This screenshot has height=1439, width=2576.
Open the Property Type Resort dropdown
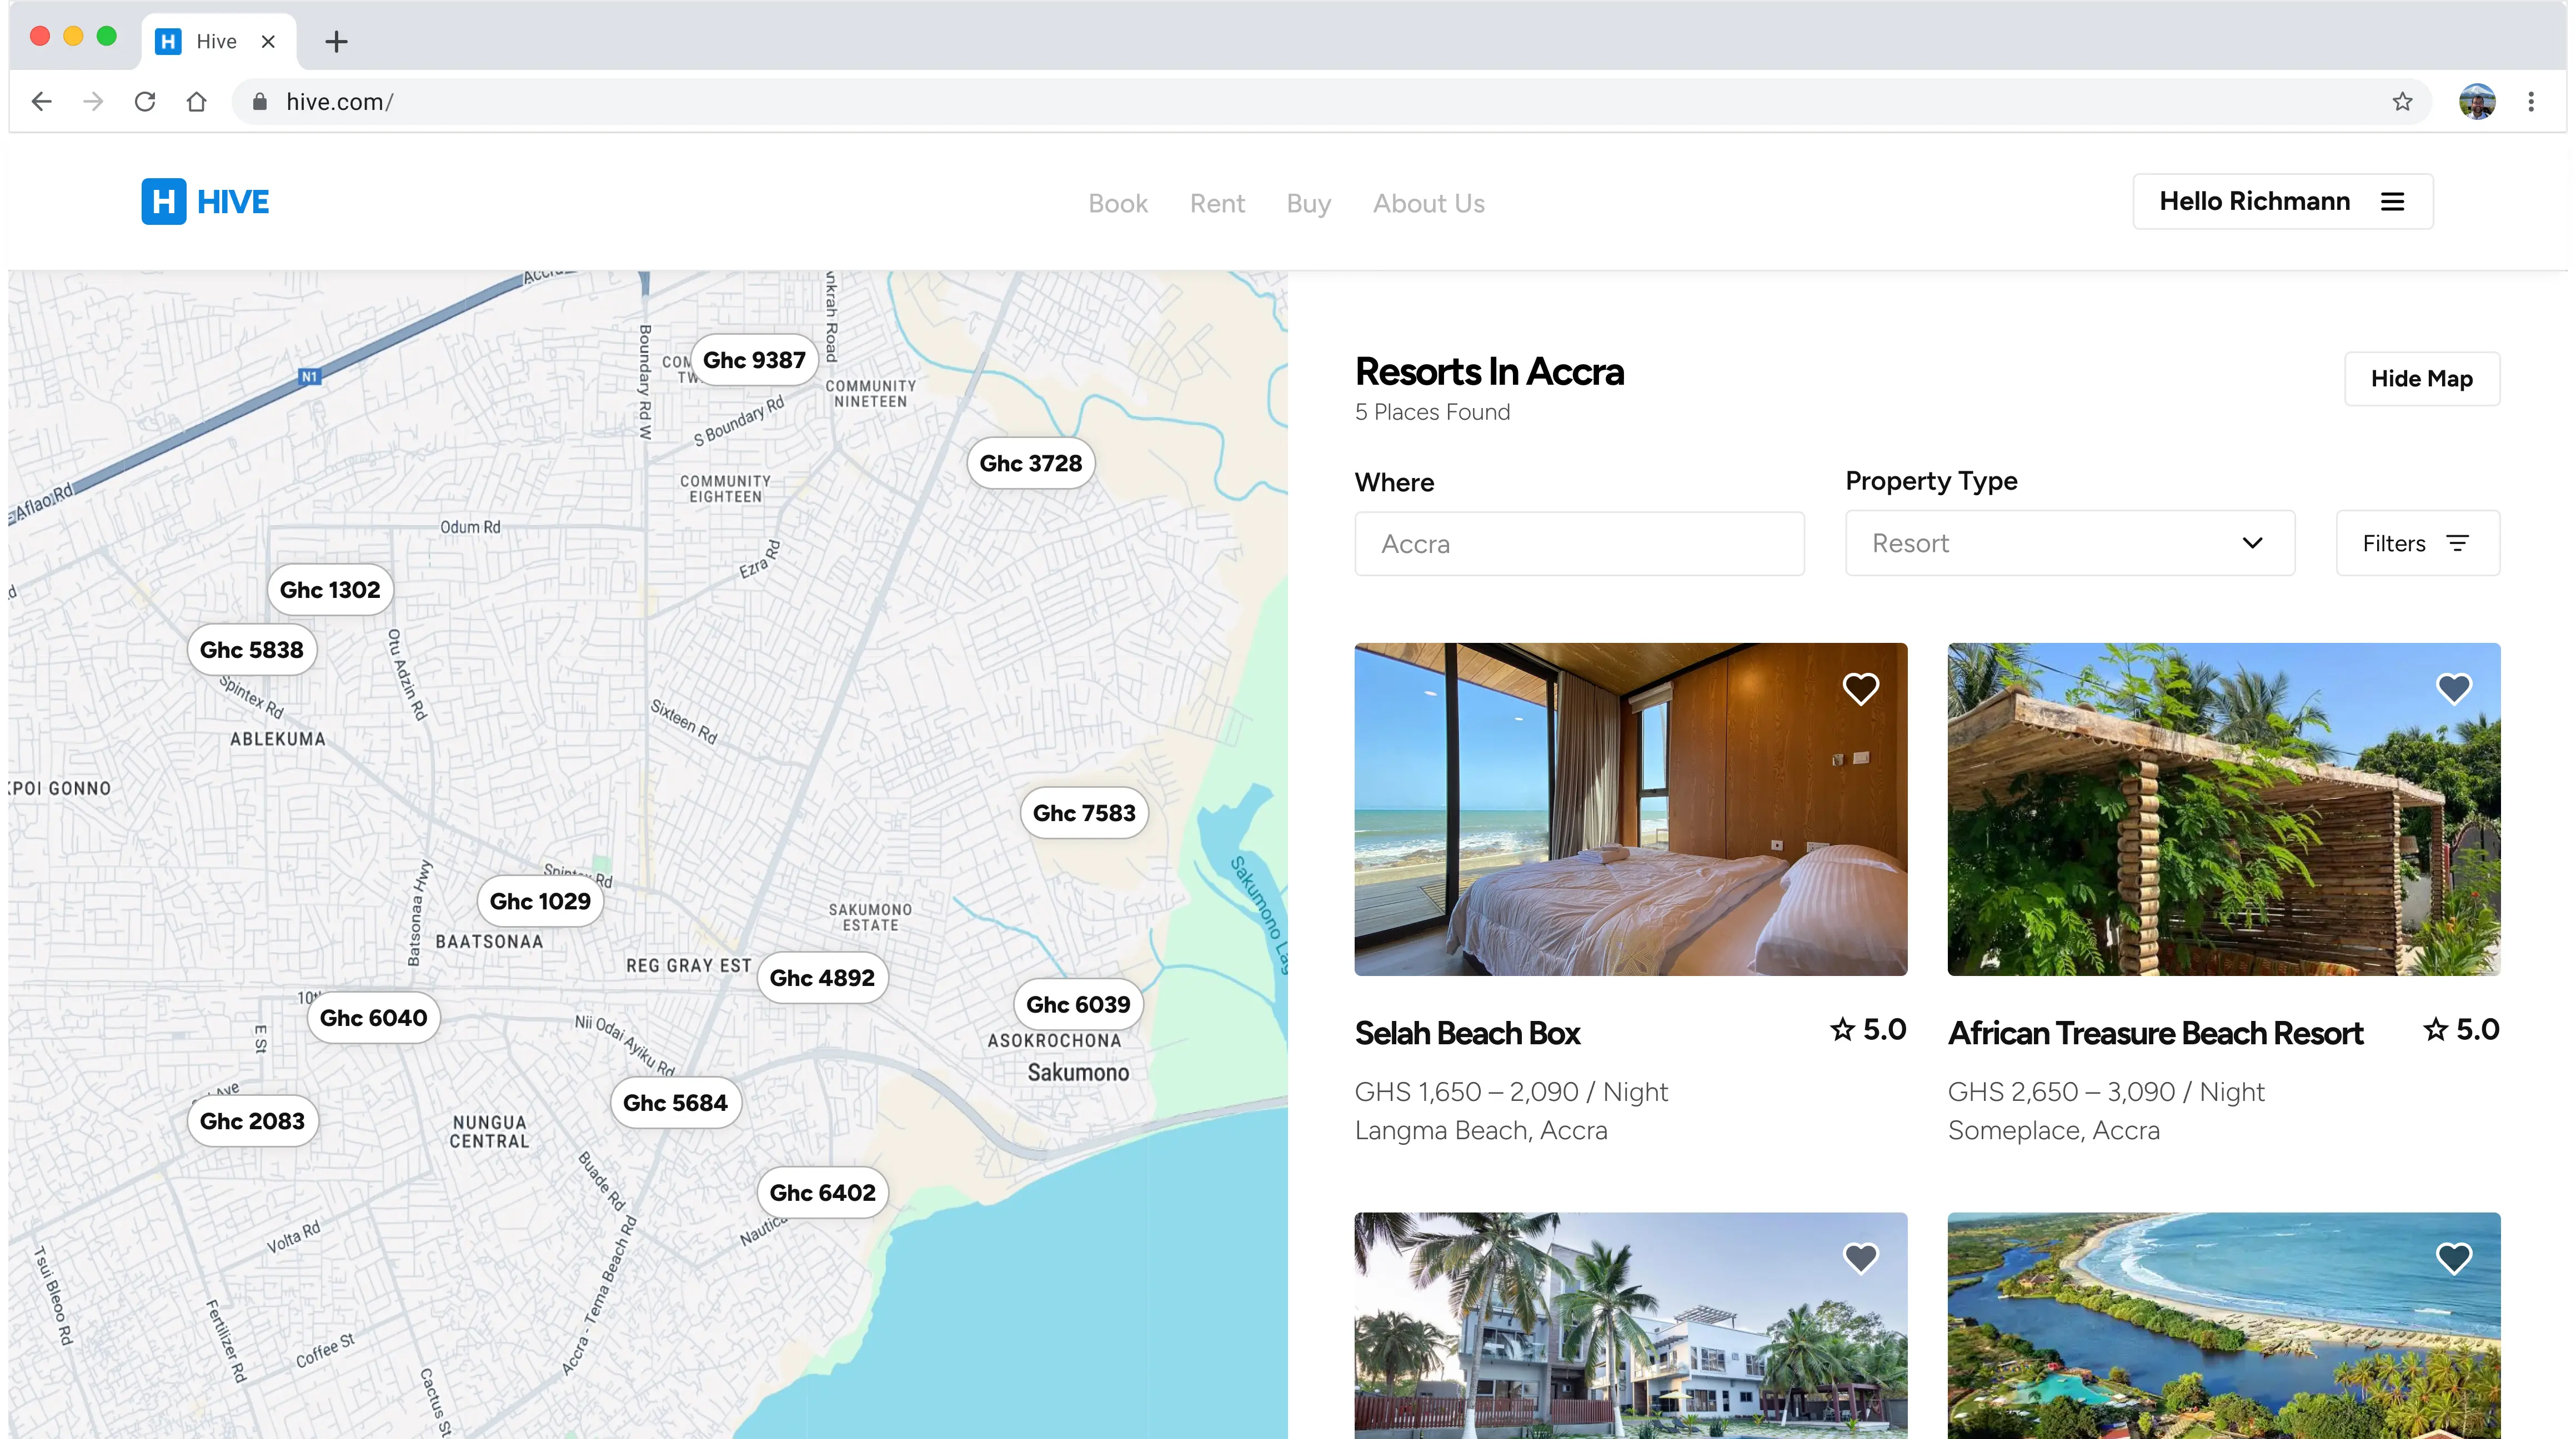point(2069,544)
